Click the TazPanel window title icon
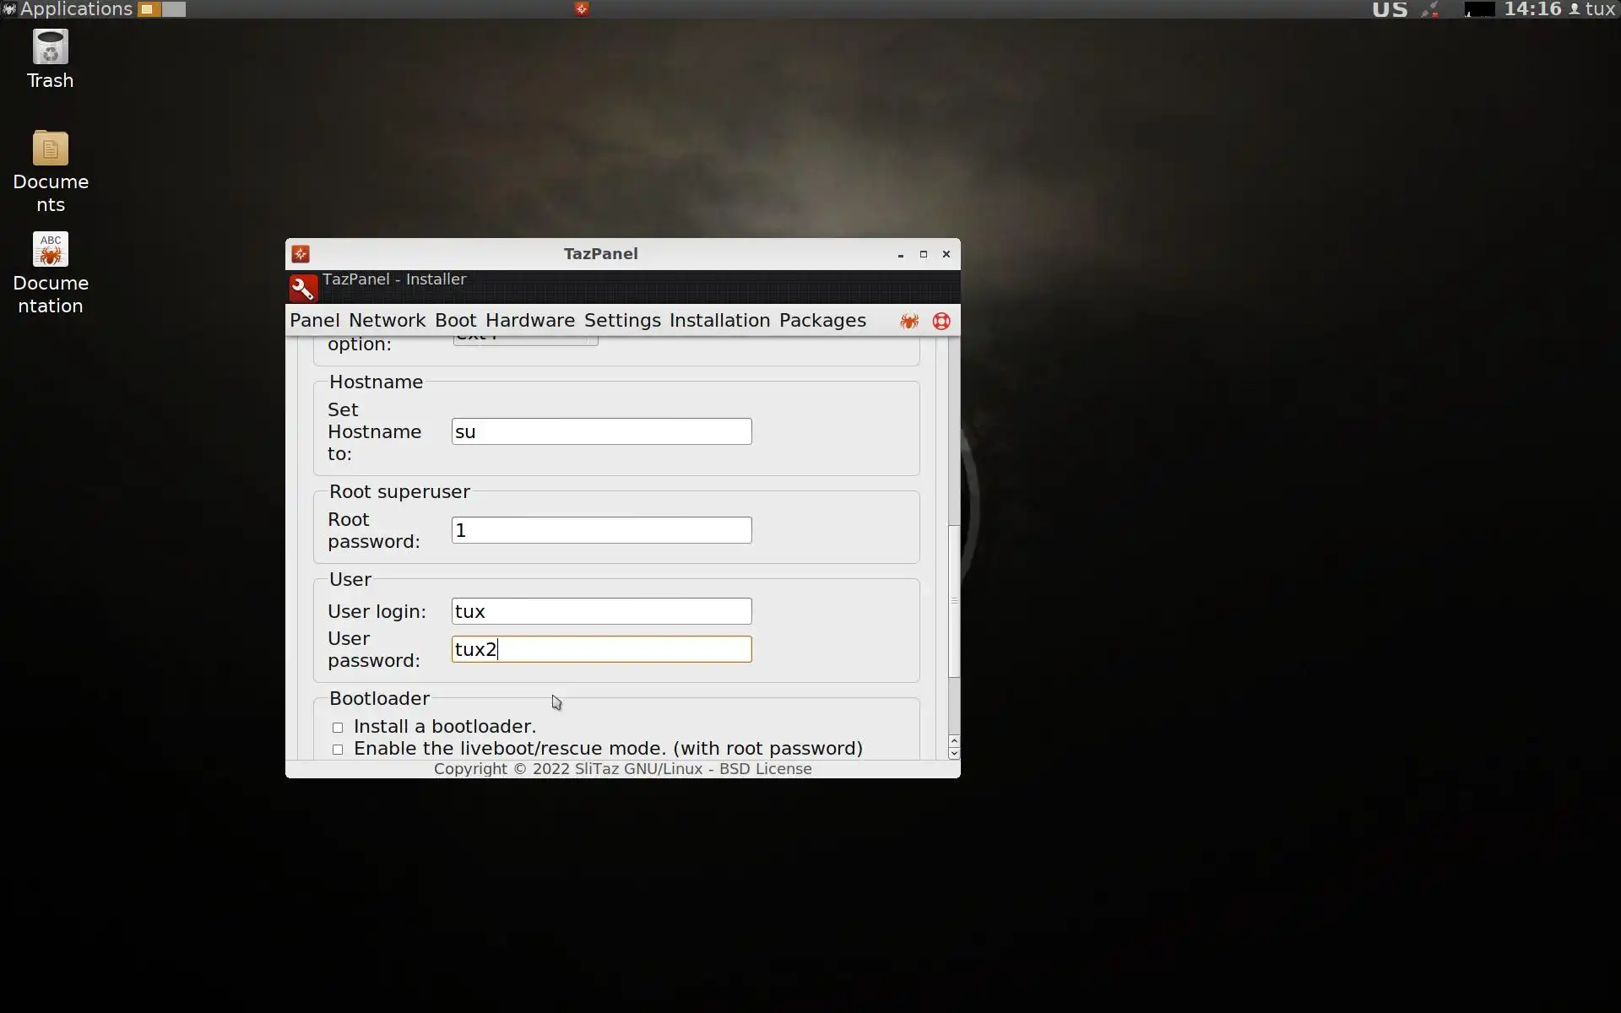1621x1013 pixels. click(x=301, y=254)
